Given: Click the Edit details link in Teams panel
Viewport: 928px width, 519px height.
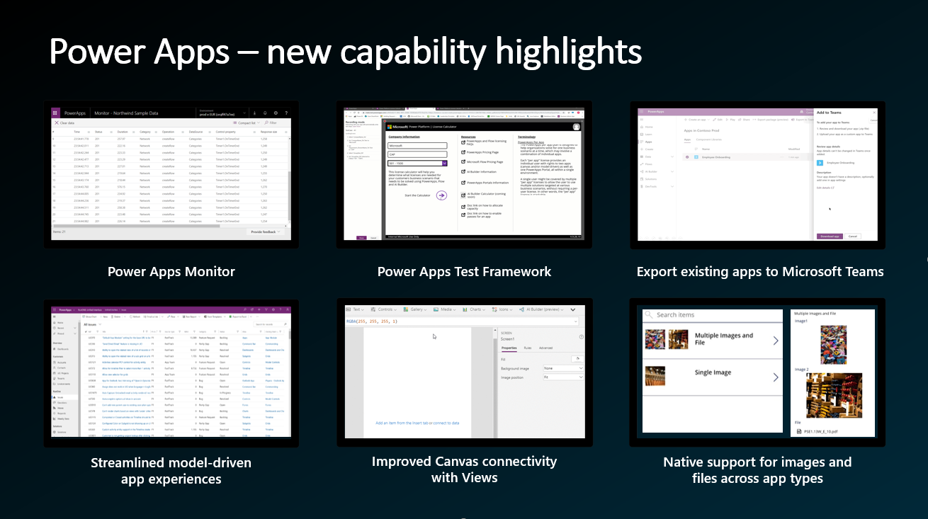Looking at the screenshot, I should [x=825, y=187].
